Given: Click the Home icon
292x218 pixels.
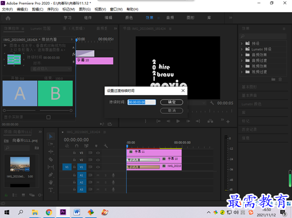Looking at the screenshot, I should click(8, 18).
